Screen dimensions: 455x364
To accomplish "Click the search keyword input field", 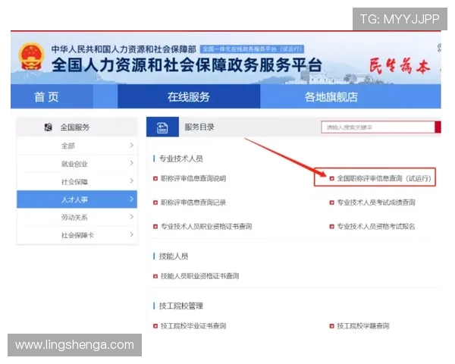I will pos(378,127).
